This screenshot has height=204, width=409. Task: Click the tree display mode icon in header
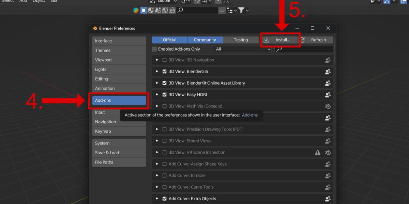(x=230, y=11)
